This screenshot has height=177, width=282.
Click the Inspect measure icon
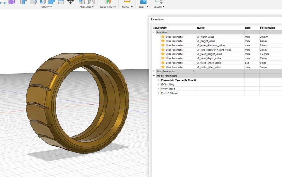[127, 1]
